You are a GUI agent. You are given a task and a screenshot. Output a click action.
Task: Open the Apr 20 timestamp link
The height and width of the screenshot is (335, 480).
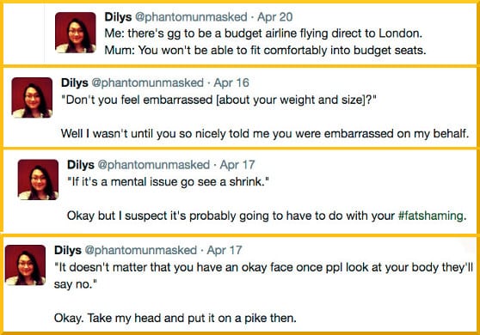275,17
